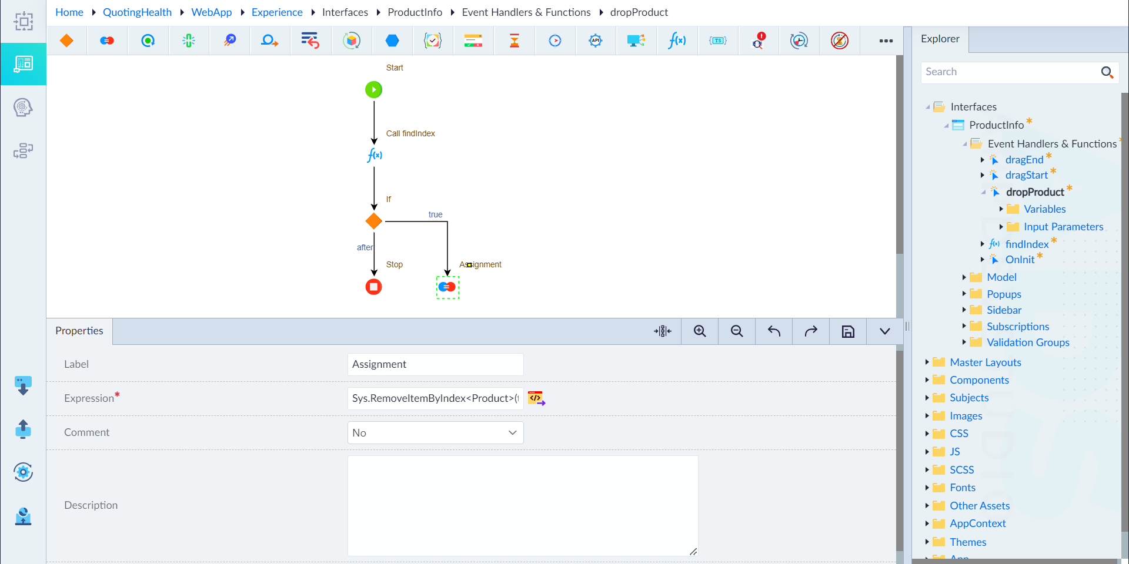Expand the Input Parameters folder

pyautogui.click(x=1001, y=227)
